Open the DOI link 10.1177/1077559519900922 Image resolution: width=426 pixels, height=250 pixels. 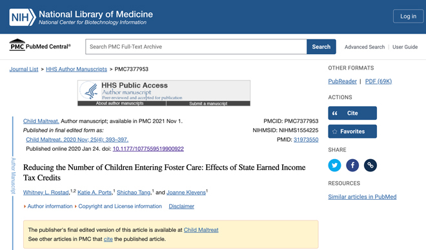(x=148, y=149)
